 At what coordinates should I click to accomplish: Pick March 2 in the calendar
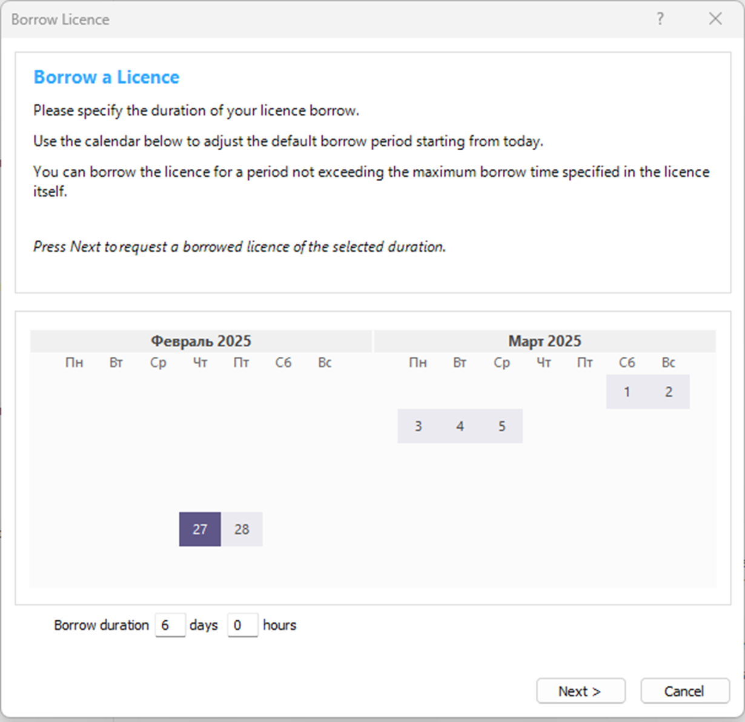[669, 392]
